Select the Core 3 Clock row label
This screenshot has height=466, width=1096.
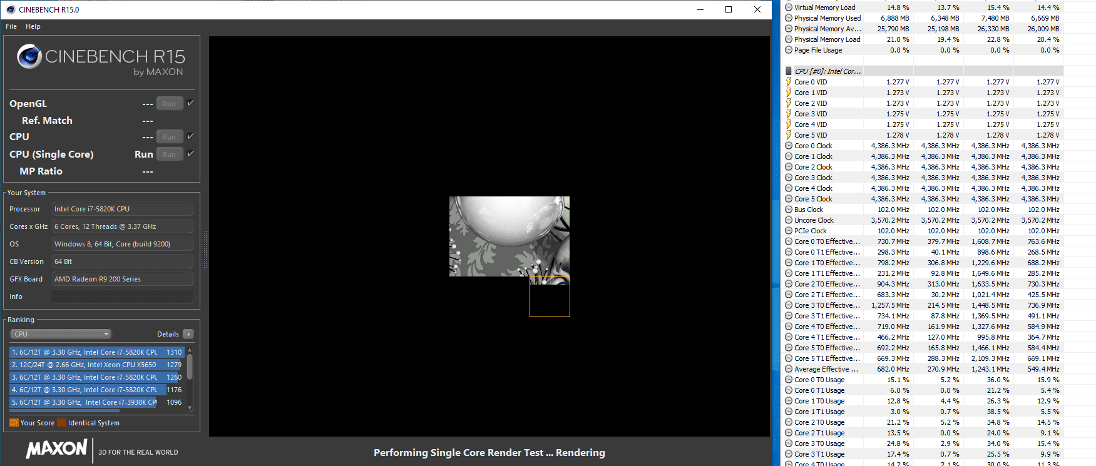(813, 178)
